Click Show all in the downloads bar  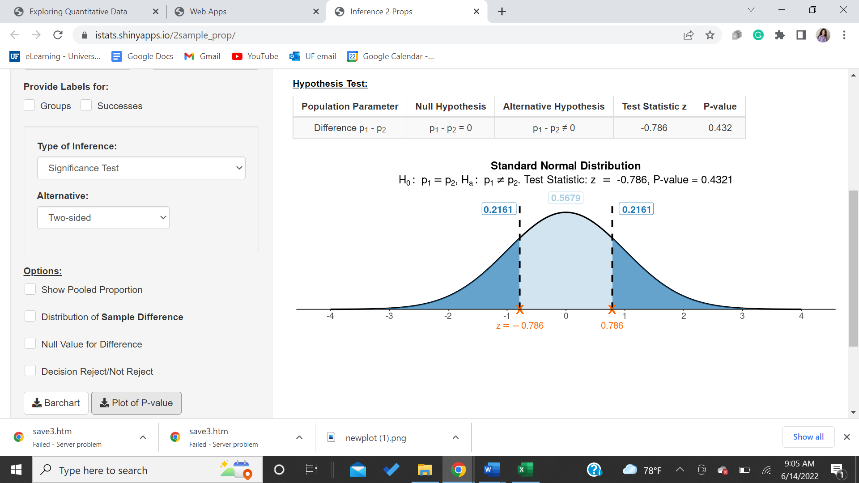pyautogui.click(x=808, y=437)
